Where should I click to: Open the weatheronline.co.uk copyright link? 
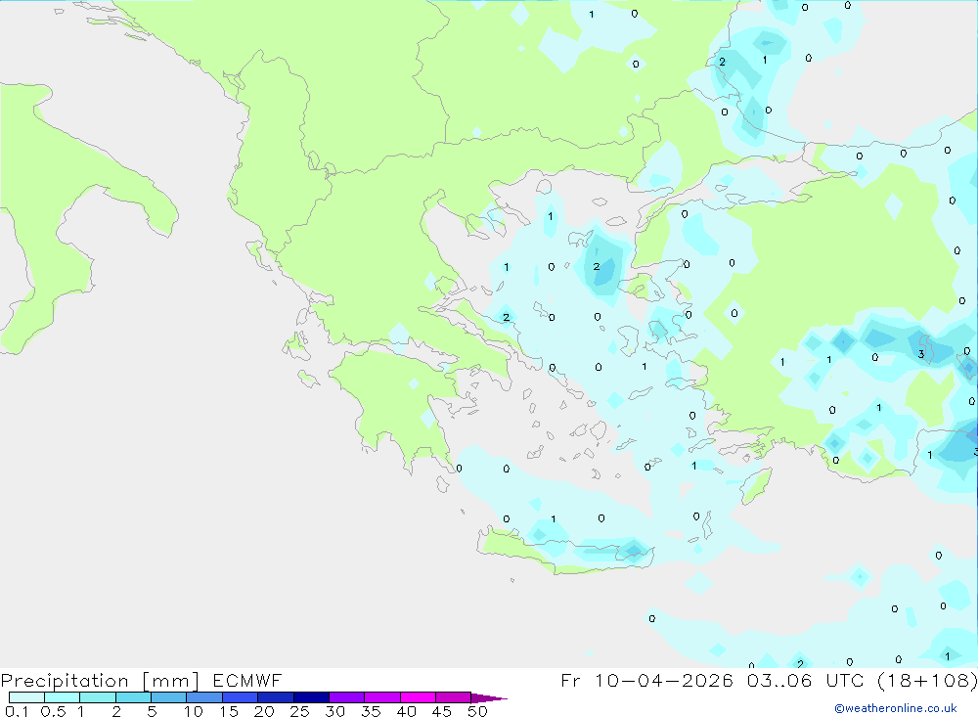pyautogui.click(x=896, y=708)
